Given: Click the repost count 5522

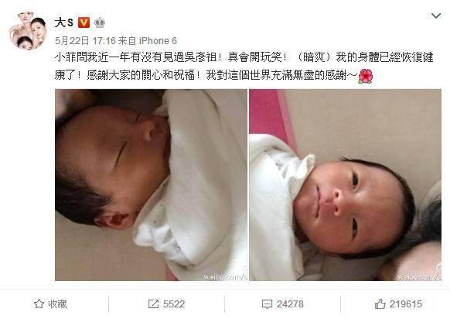Looking at the screenshot, I should (174, 304).
